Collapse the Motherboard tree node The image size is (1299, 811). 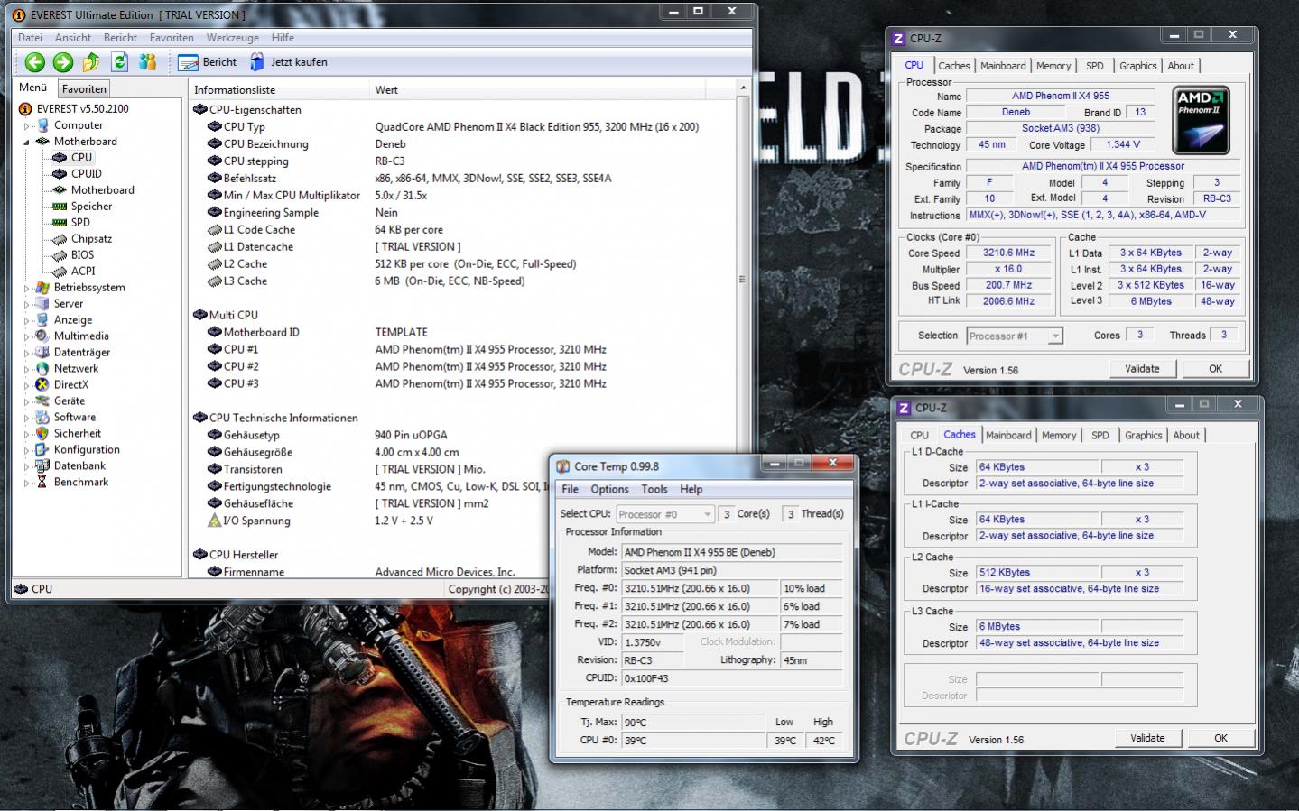click(x=27, y=142)
